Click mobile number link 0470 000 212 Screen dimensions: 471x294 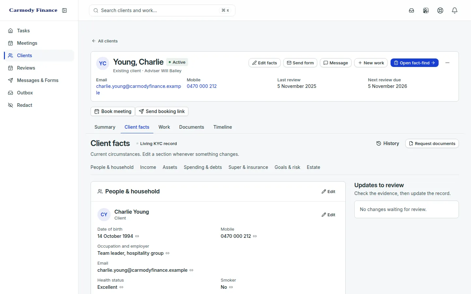click(202, 86)
